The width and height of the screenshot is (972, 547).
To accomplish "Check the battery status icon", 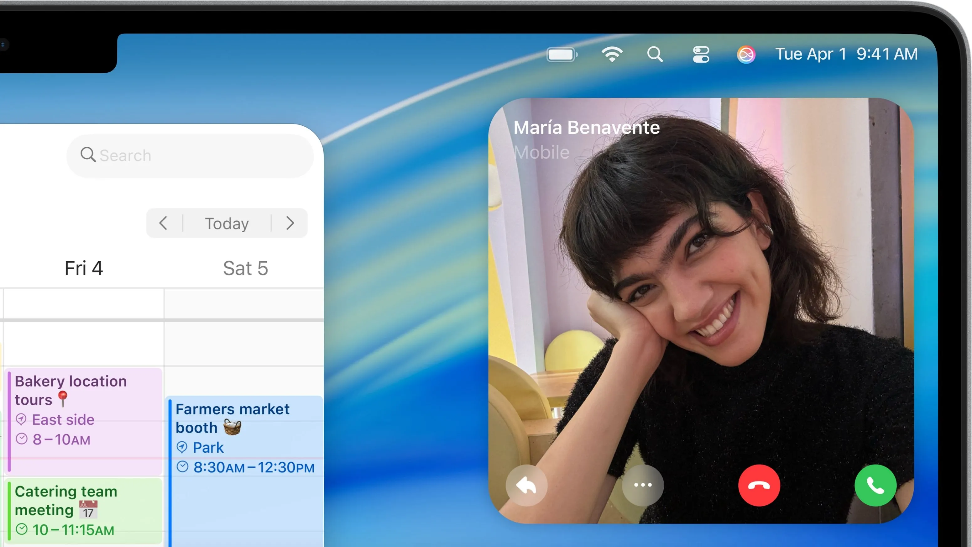I will click(x=562, y=54).
